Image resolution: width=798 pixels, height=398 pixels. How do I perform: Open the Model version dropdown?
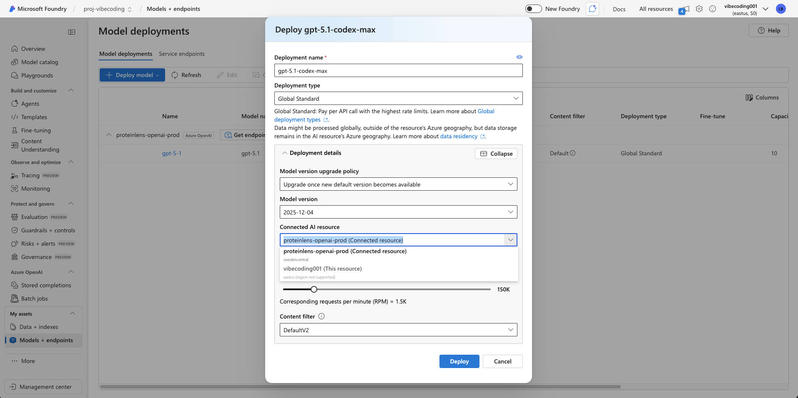pos(398,212)
